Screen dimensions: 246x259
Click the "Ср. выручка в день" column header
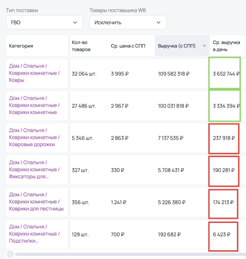click(226, 46)
